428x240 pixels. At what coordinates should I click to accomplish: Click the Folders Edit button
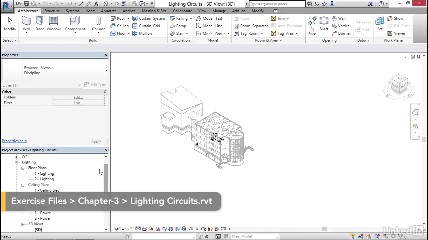(x=78, y=97)
